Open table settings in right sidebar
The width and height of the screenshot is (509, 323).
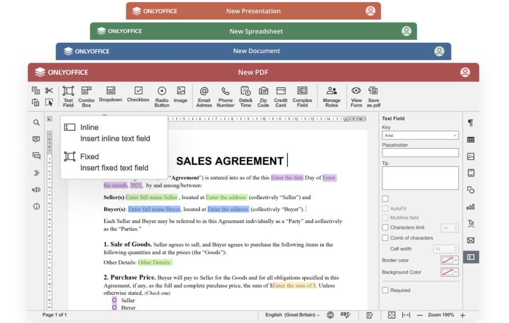[471, 140]
